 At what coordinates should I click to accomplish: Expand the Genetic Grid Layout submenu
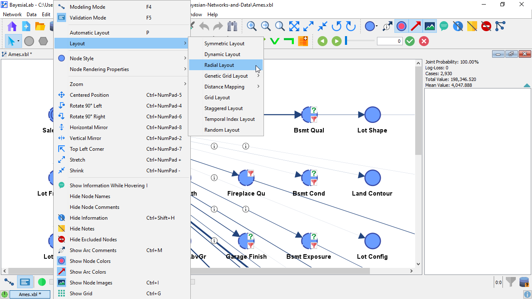point(226,76)
